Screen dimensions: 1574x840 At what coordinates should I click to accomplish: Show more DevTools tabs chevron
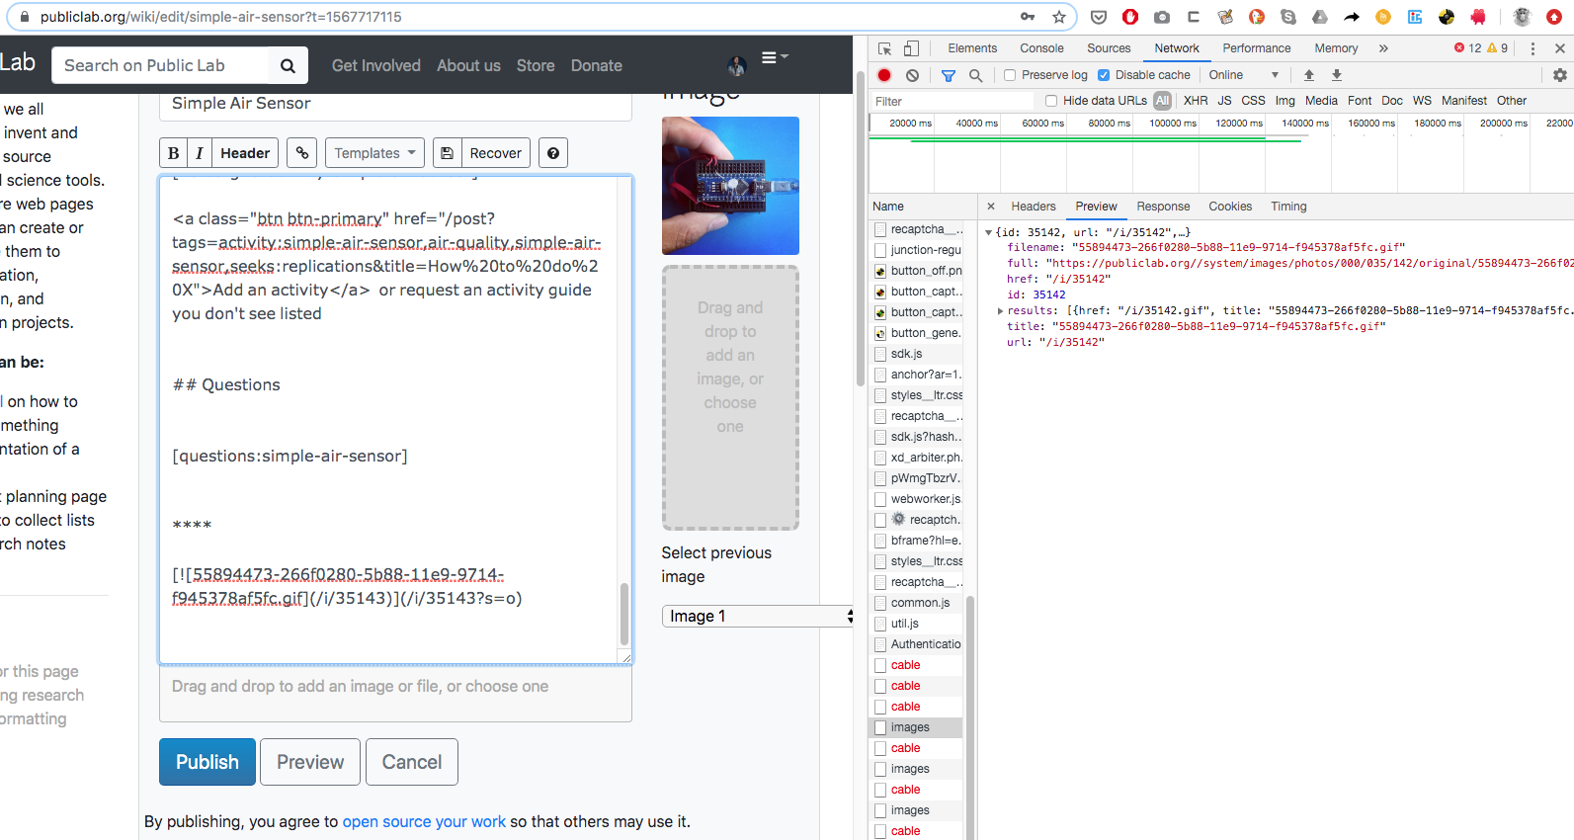[x=1383, y=48]
